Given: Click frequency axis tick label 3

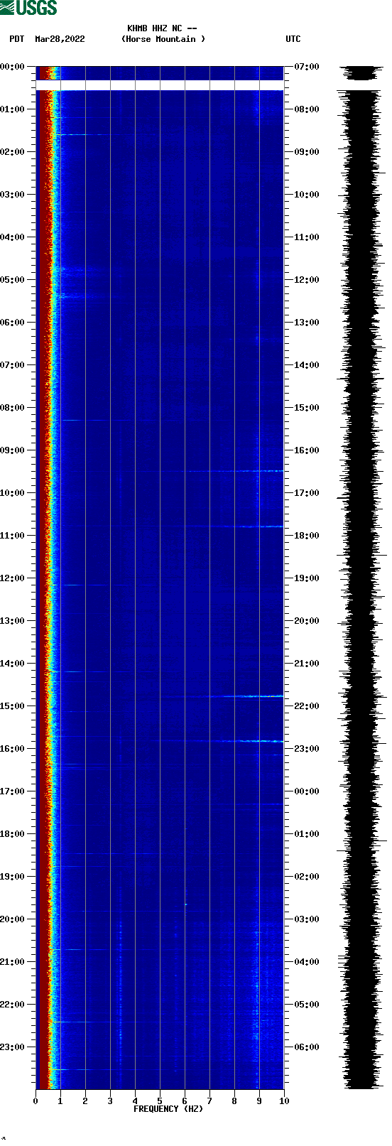Looking at the screenshot, I should (110, 1101).
